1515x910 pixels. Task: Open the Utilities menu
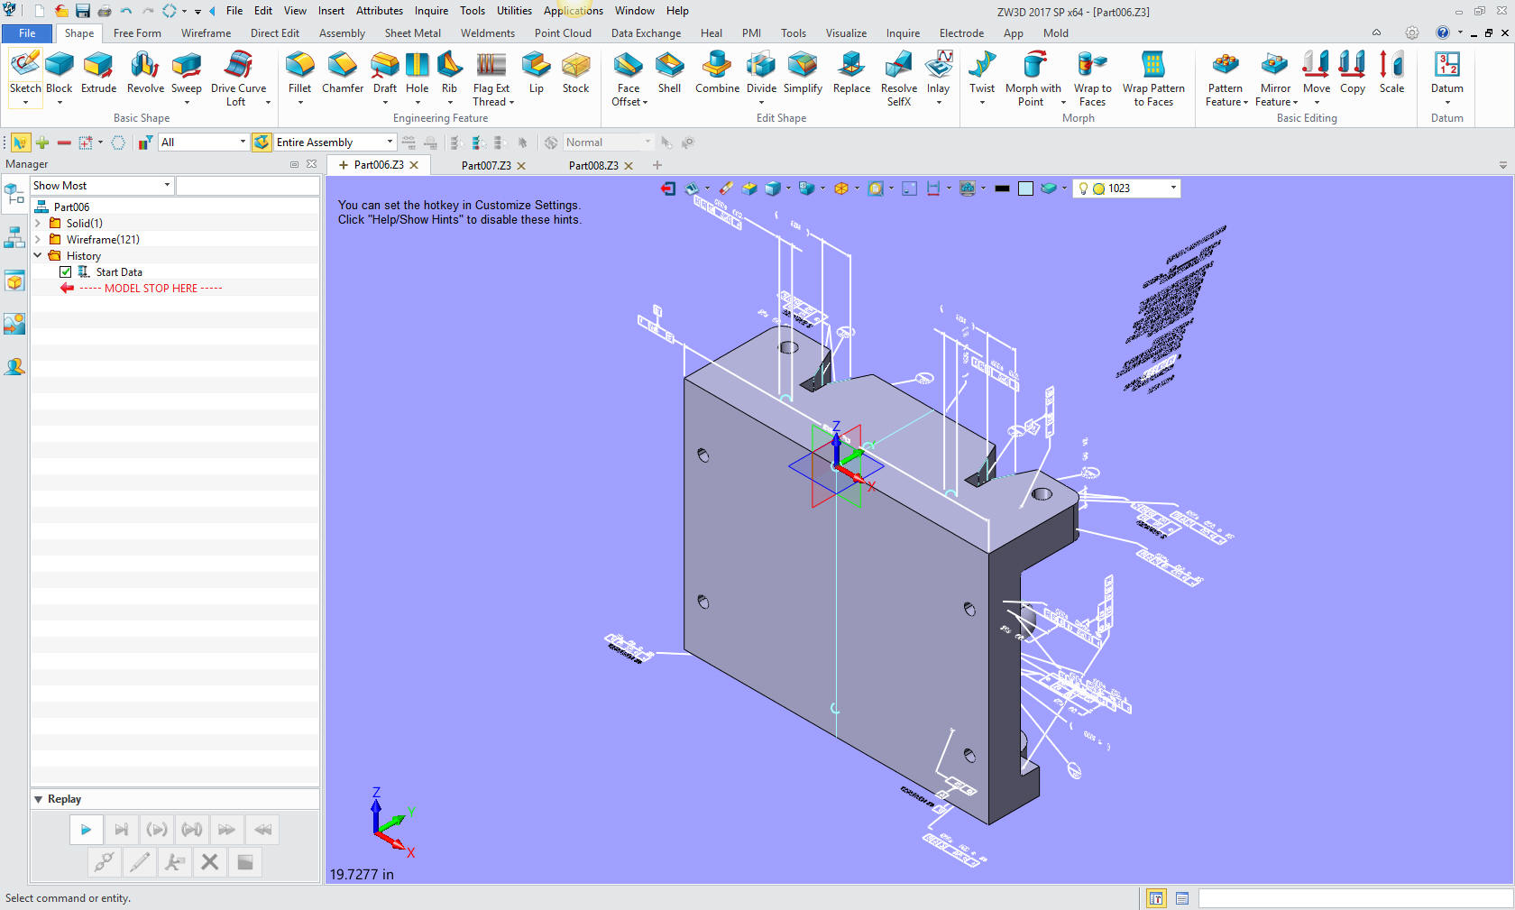pyautogui.click(x=514, y=11)
